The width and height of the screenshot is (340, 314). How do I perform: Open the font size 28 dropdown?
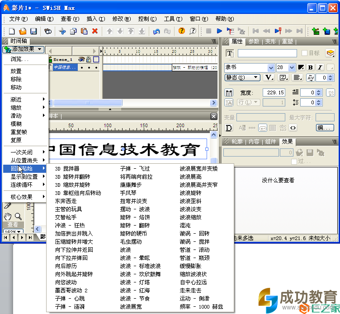292,68
